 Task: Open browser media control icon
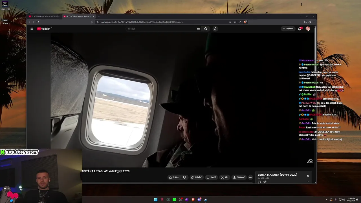(309, 22)
